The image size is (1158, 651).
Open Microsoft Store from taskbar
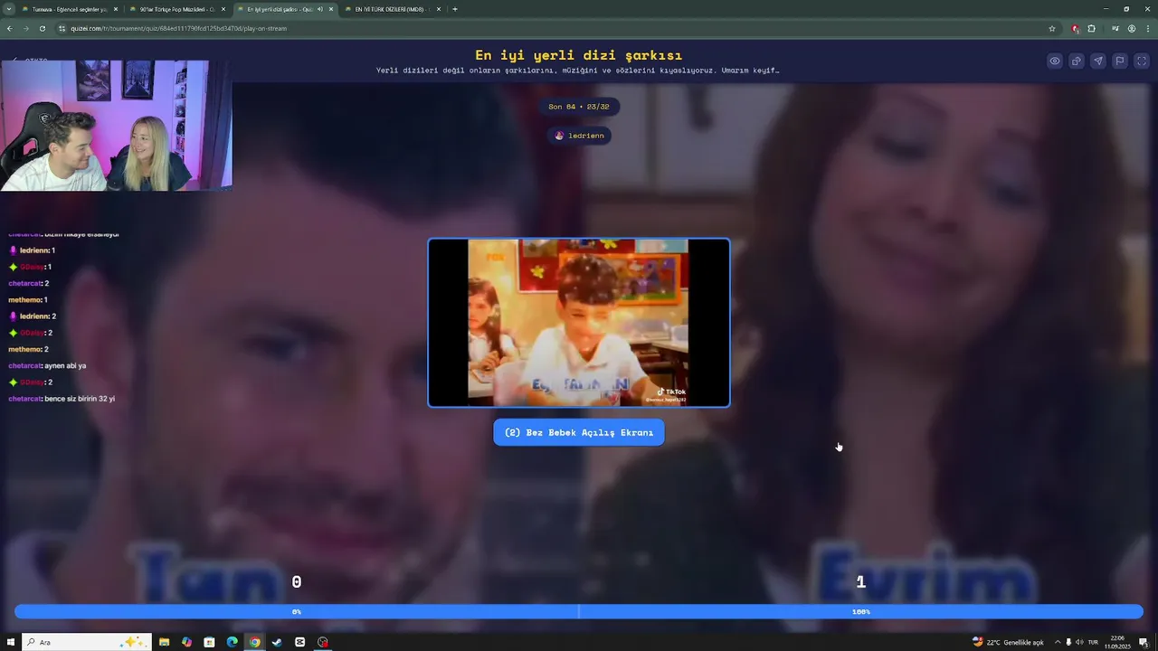coord(209,642)
